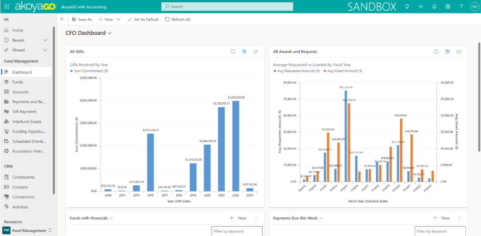Collapse the sidebar with hamburger icon
The image size is (481, 236).
coord(7,19)
